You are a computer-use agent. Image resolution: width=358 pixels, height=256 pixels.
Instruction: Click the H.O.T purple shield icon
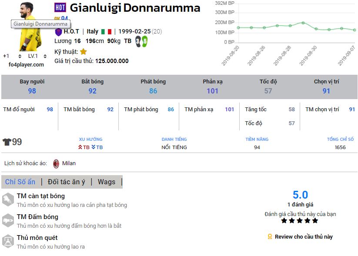pos(58,32)
